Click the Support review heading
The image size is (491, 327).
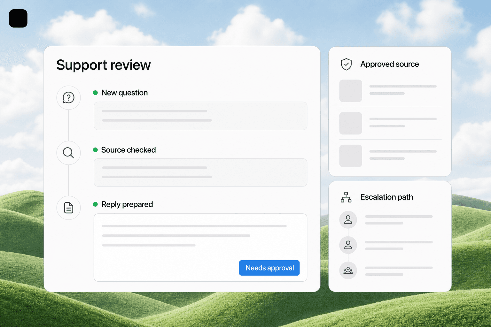pos(103,65)
